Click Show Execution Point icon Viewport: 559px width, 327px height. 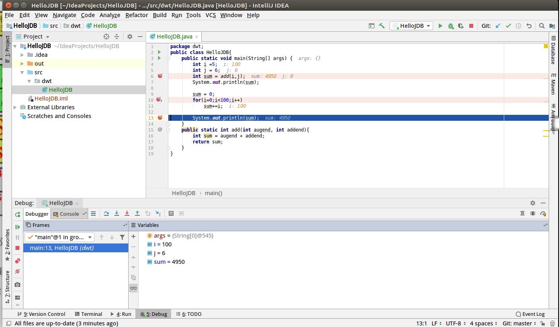click(93, 213)
